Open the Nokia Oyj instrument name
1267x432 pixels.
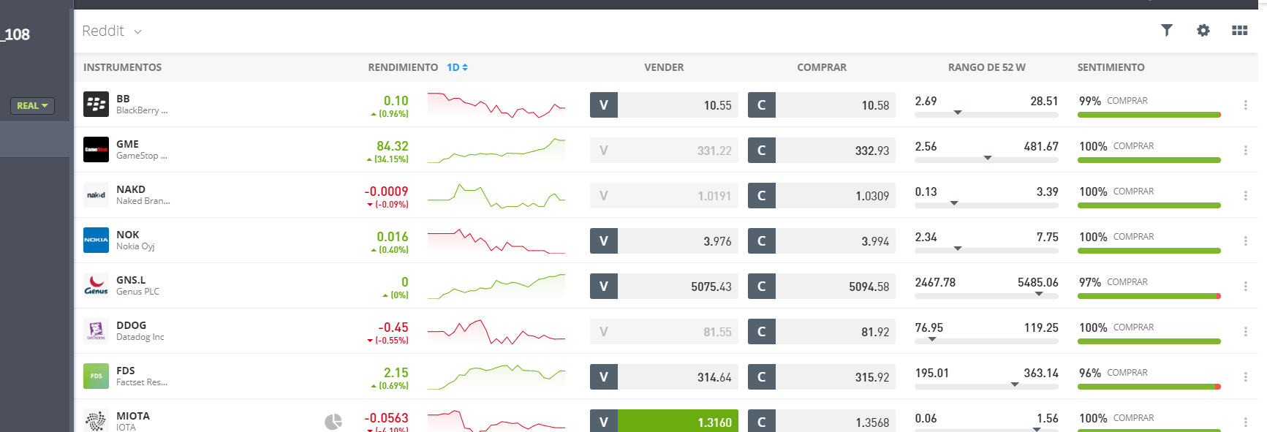pyautogui.click(x=135, y=246)
